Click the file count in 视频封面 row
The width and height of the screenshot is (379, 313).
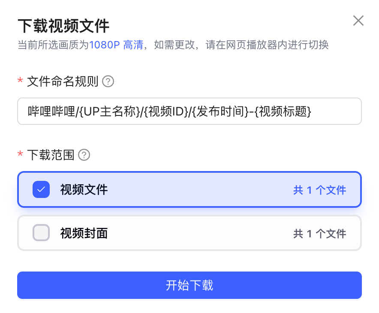point(319,233)
